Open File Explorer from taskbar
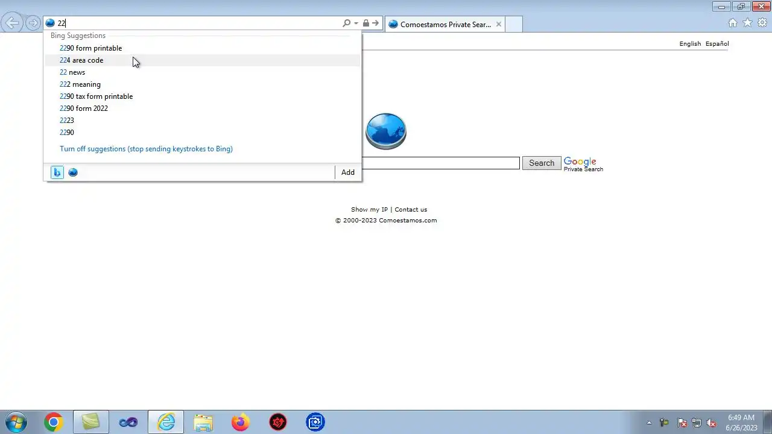The image size is (772, 434). tap(203, 423)
